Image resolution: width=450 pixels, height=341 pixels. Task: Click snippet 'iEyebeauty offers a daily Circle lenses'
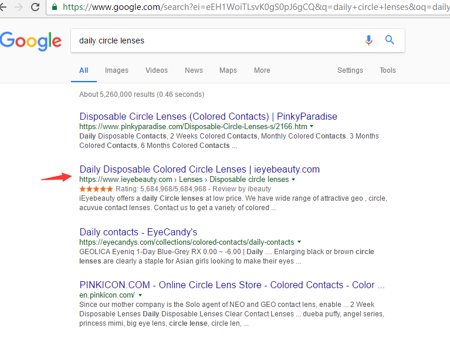[141, 198]
